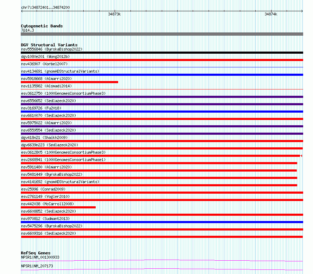Click label nsv6556652 (Sedlazeck2020)
The height and width of the screenshot is (274, 313).
(49, 101)
